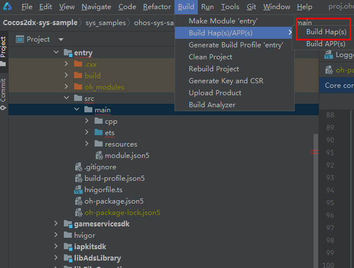Open the Edit menu
This screenshot has height=268, width=354.
point(46,7)
